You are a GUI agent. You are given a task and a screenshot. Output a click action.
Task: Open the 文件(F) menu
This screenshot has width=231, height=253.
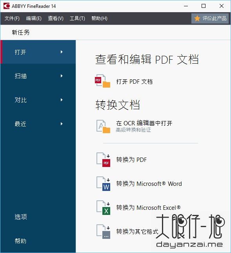(x=12, y=18)
